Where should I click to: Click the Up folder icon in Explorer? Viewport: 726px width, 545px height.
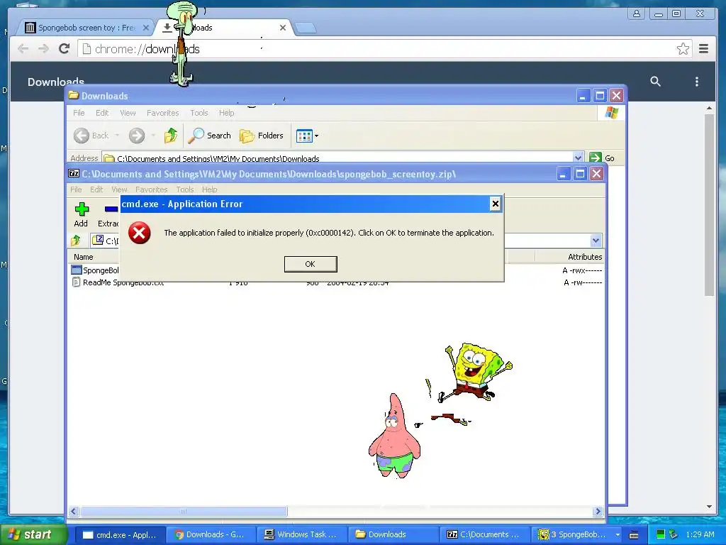170,136
